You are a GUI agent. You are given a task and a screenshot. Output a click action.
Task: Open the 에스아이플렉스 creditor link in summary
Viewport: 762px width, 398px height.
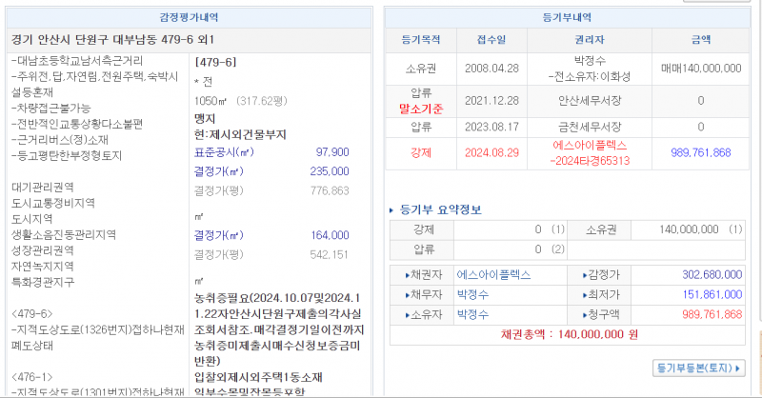tap(494, 274)
